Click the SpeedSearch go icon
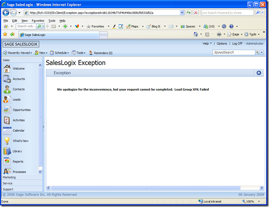The width and height of the screenshot is (269, 207). click(x=257, y=53)
